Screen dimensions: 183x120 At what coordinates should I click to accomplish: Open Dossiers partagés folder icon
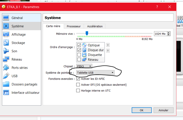6,84
